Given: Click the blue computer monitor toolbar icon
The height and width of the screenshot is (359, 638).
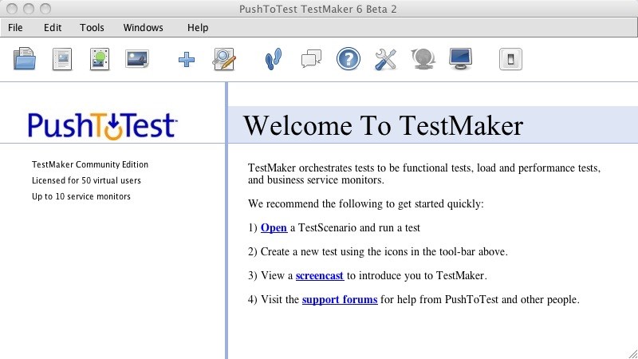Looking at the screenshot, I should [461, 59].
